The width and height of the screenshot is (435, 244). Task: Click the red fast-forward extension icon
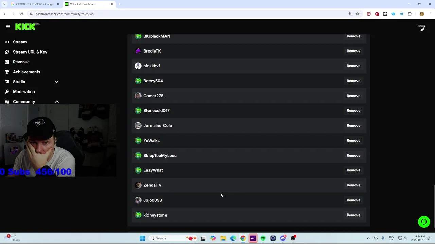click(369, 14)
